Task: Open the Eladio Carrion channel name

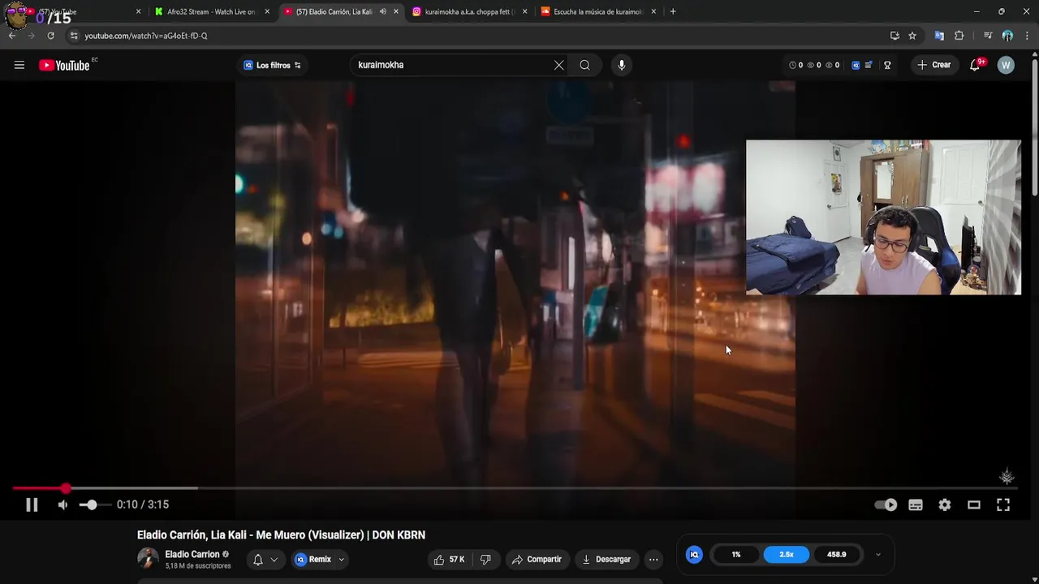Action: (x=192, y=555)
